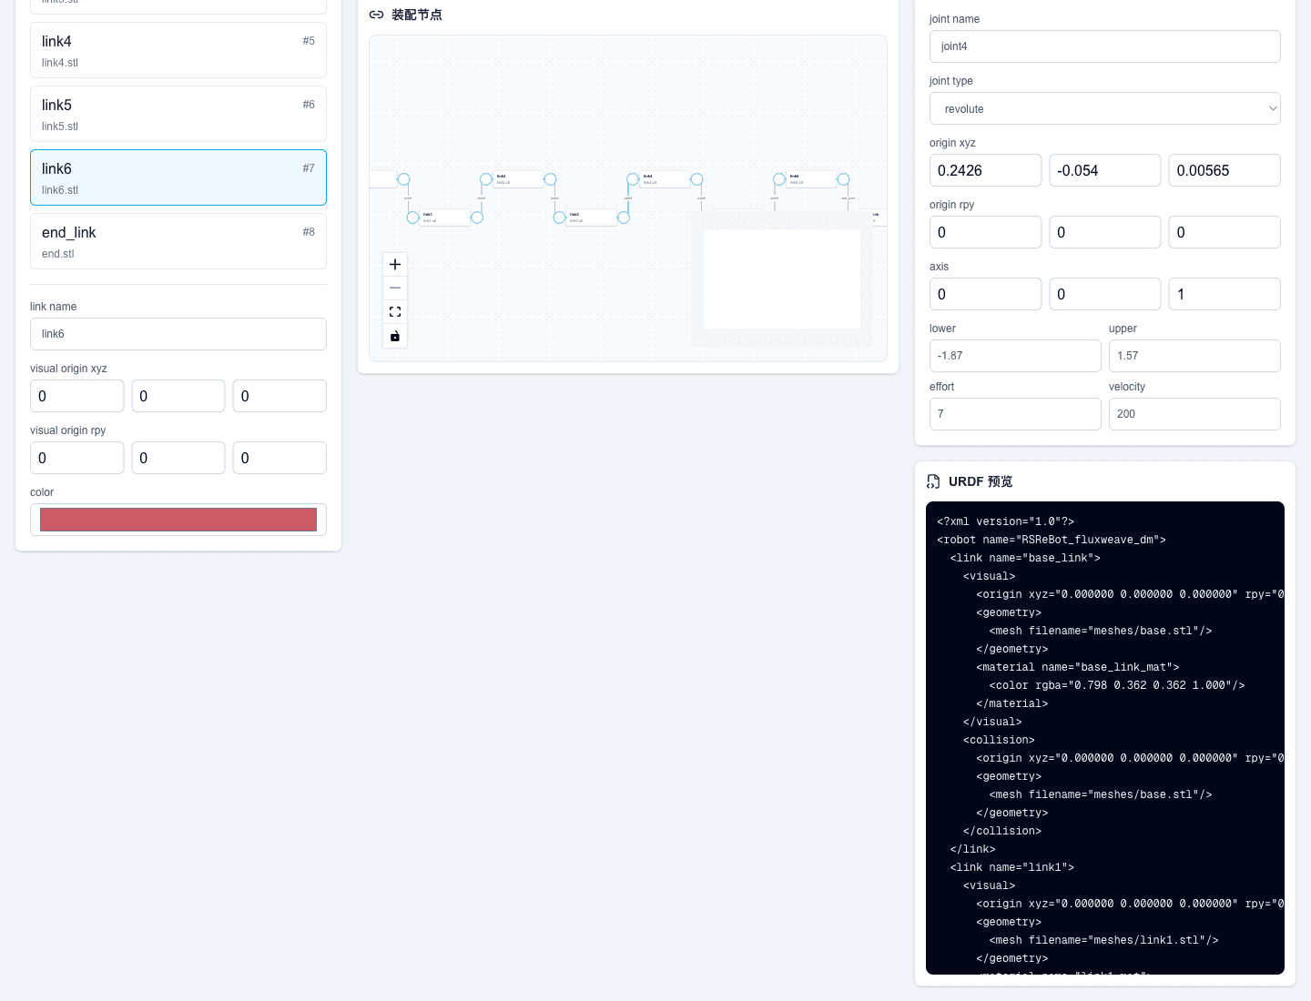The height and width of the screenshot is (1001, 1311).
Task: Select the link3 node in the graph
Action: pyautogui.click(x=592, y=217)
